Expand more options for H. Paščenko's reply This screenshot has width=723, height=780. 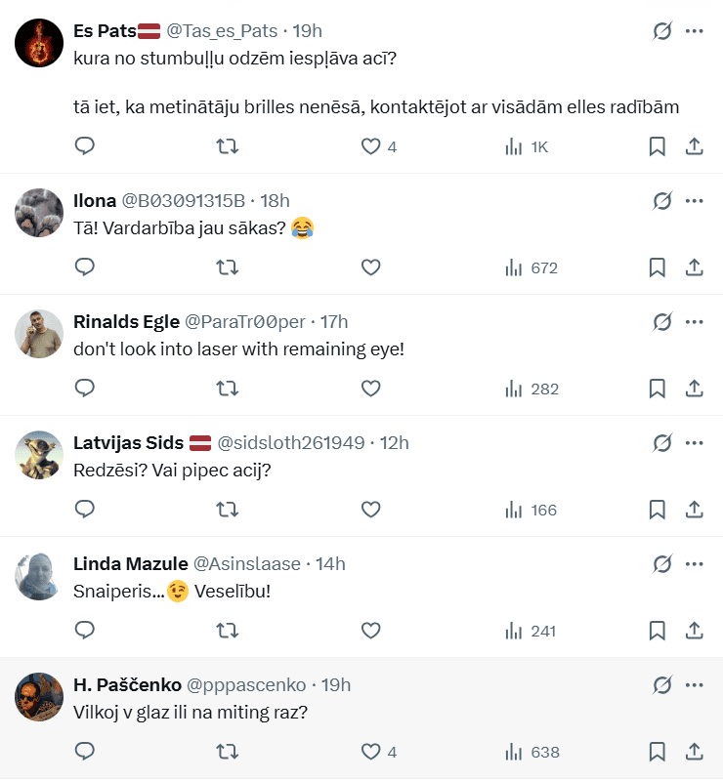695,684
